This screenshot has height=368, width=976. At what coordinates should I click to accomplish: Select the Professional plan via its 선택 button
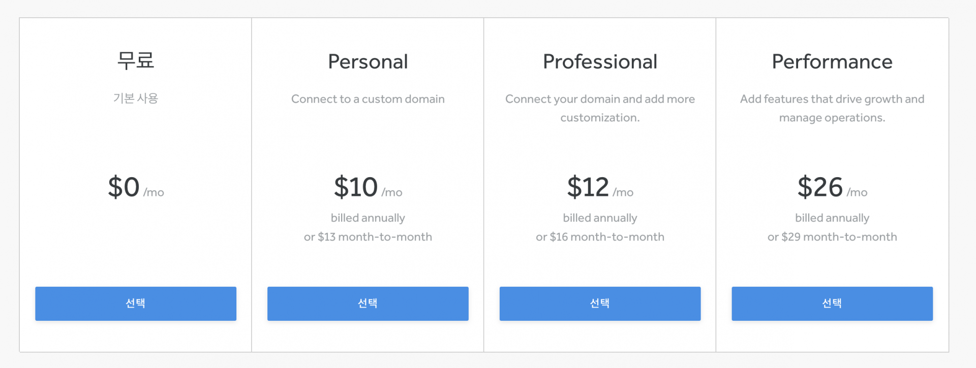(x=600, y=304)
